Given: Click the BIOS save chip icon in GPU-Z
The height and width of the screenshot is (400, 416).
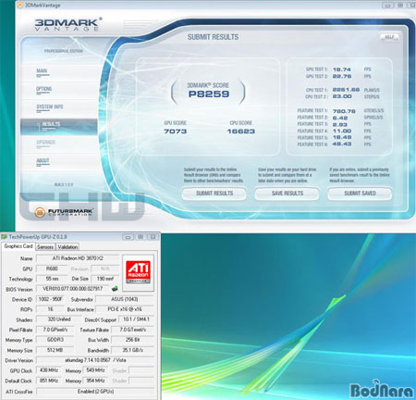Looking at the screenshot, I should coord(115,289).
